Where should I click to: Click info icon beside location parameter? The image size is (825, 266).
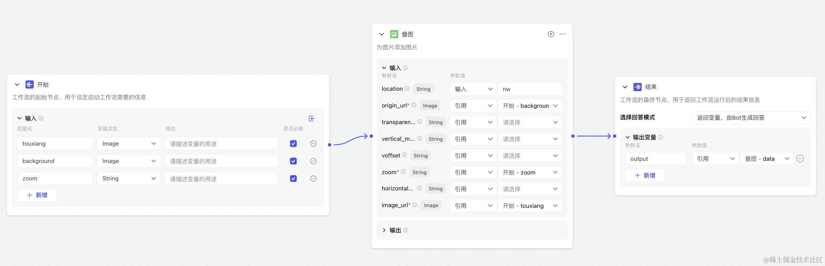[x=407, y=88]
